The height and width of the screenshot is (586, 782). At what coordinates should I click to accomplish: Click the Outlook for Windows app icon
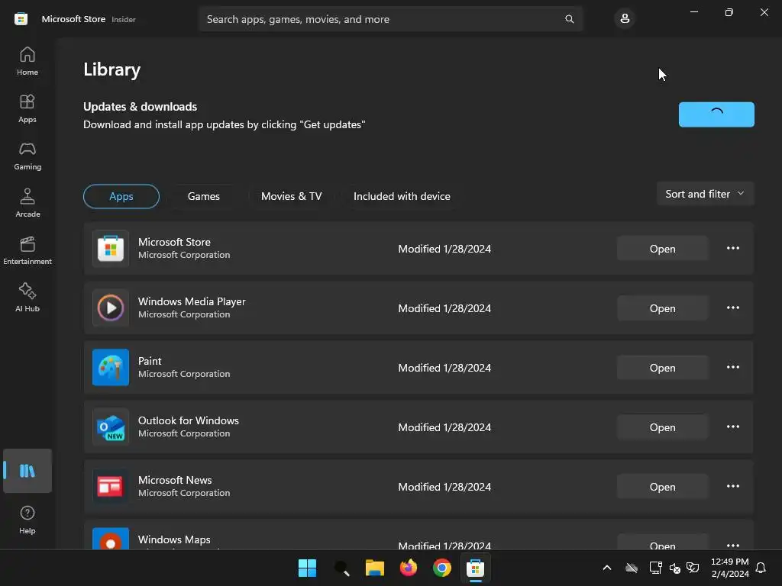[111, 427]
